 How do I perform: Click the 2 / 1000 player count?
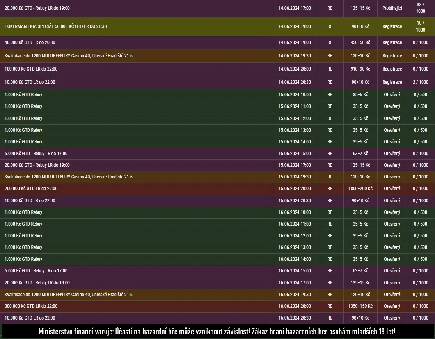click(421, 82)
